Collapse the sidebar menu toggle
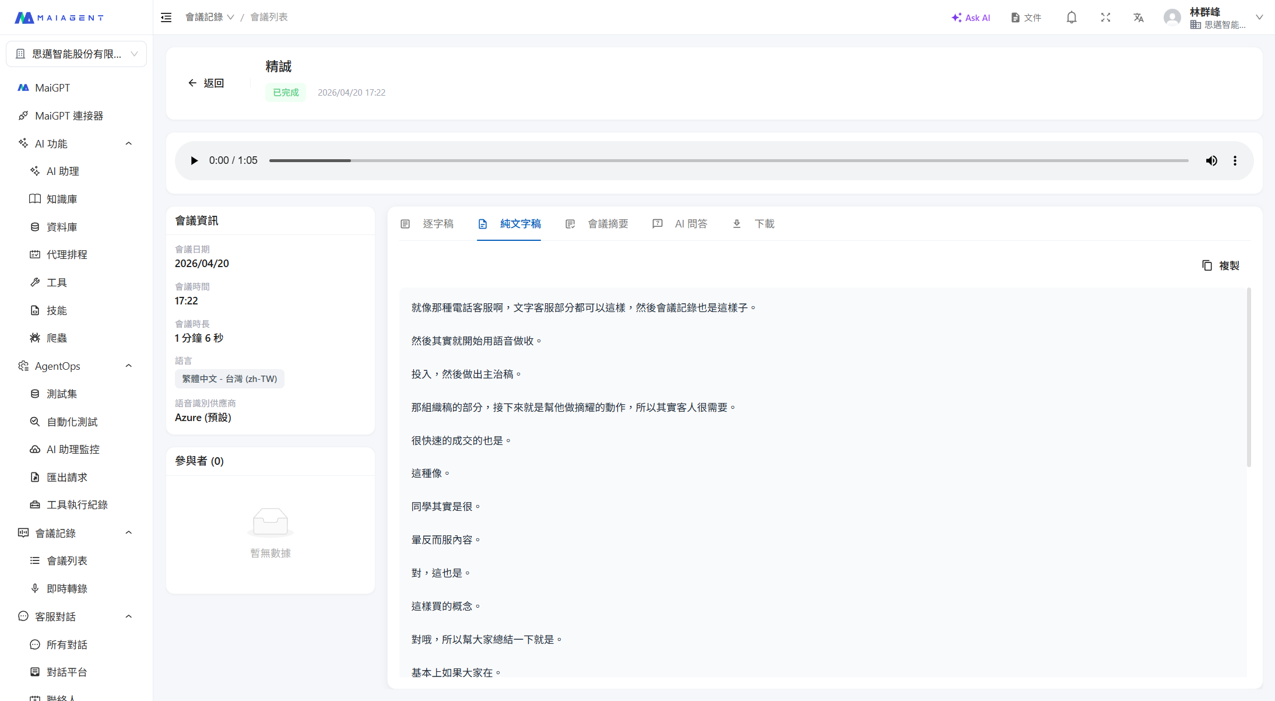The height and width of the screenshot is (701, 1275). point(166,17)
